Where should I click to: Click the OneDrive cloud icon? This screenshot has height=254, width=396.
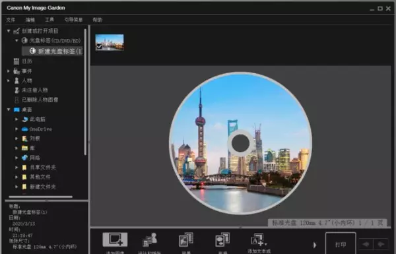[25, 129]
